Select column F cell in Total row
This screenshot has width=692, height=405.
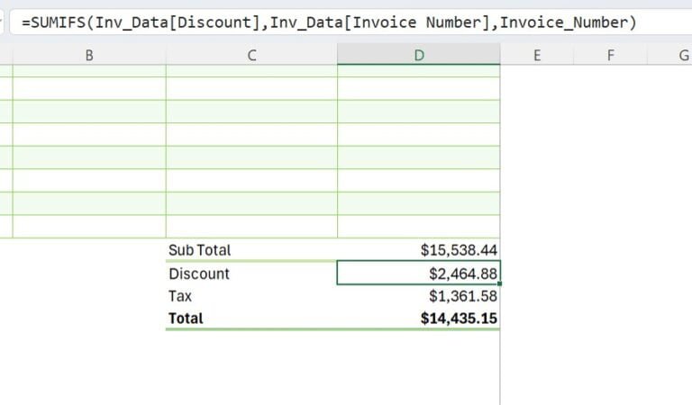[610, 319]
